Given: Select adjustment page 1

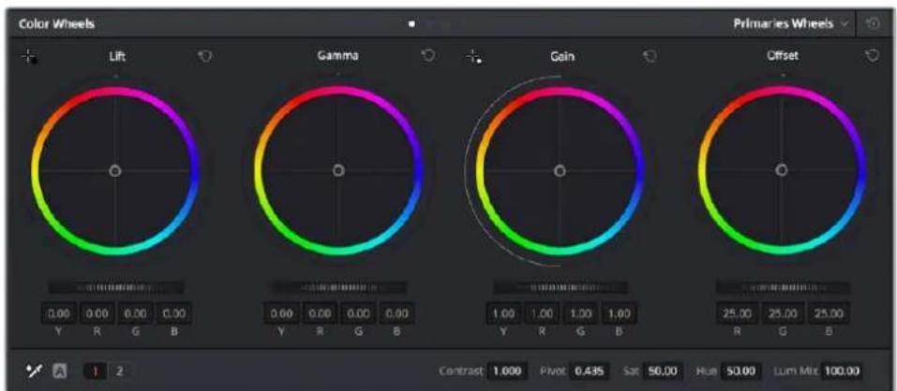Looking at the screenshot, I should pyautogui.click(x=97, y=371).
